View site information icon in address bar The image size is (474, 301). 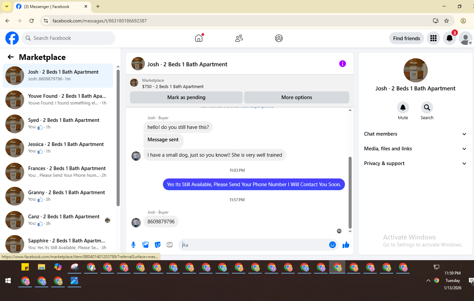(x=46, y=21)
